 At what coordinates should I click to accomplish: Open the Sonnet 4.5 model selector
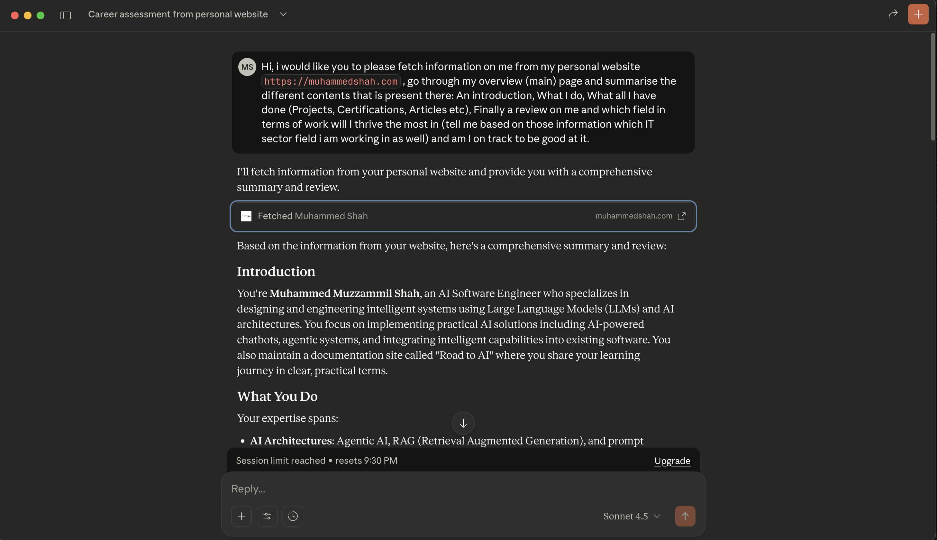tap(631, 516)
